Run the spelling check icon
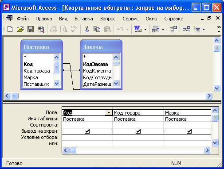The image size is (224, 169). coord(74,29)
